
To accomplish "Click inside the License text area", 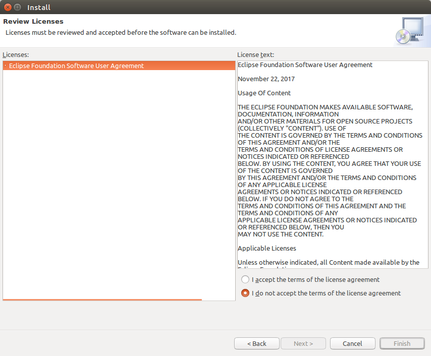I will point(333,164).
